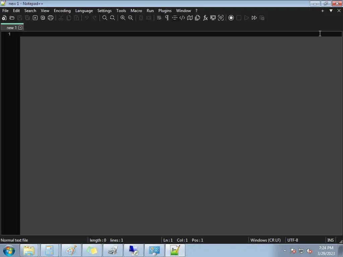Click the Undo arrow icon
The image size is (343, 257).
point(87,18)
